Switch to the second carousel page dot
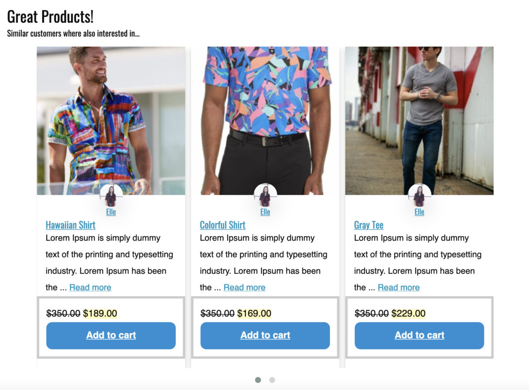 (x=272, y=380)
